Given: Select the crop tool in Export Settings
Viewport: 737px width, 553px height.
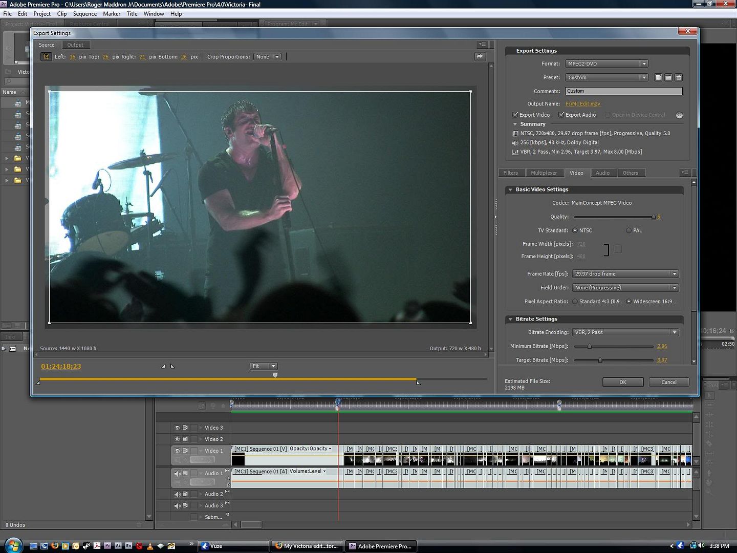Looking at the screenshot, I should tap(46, 57).
